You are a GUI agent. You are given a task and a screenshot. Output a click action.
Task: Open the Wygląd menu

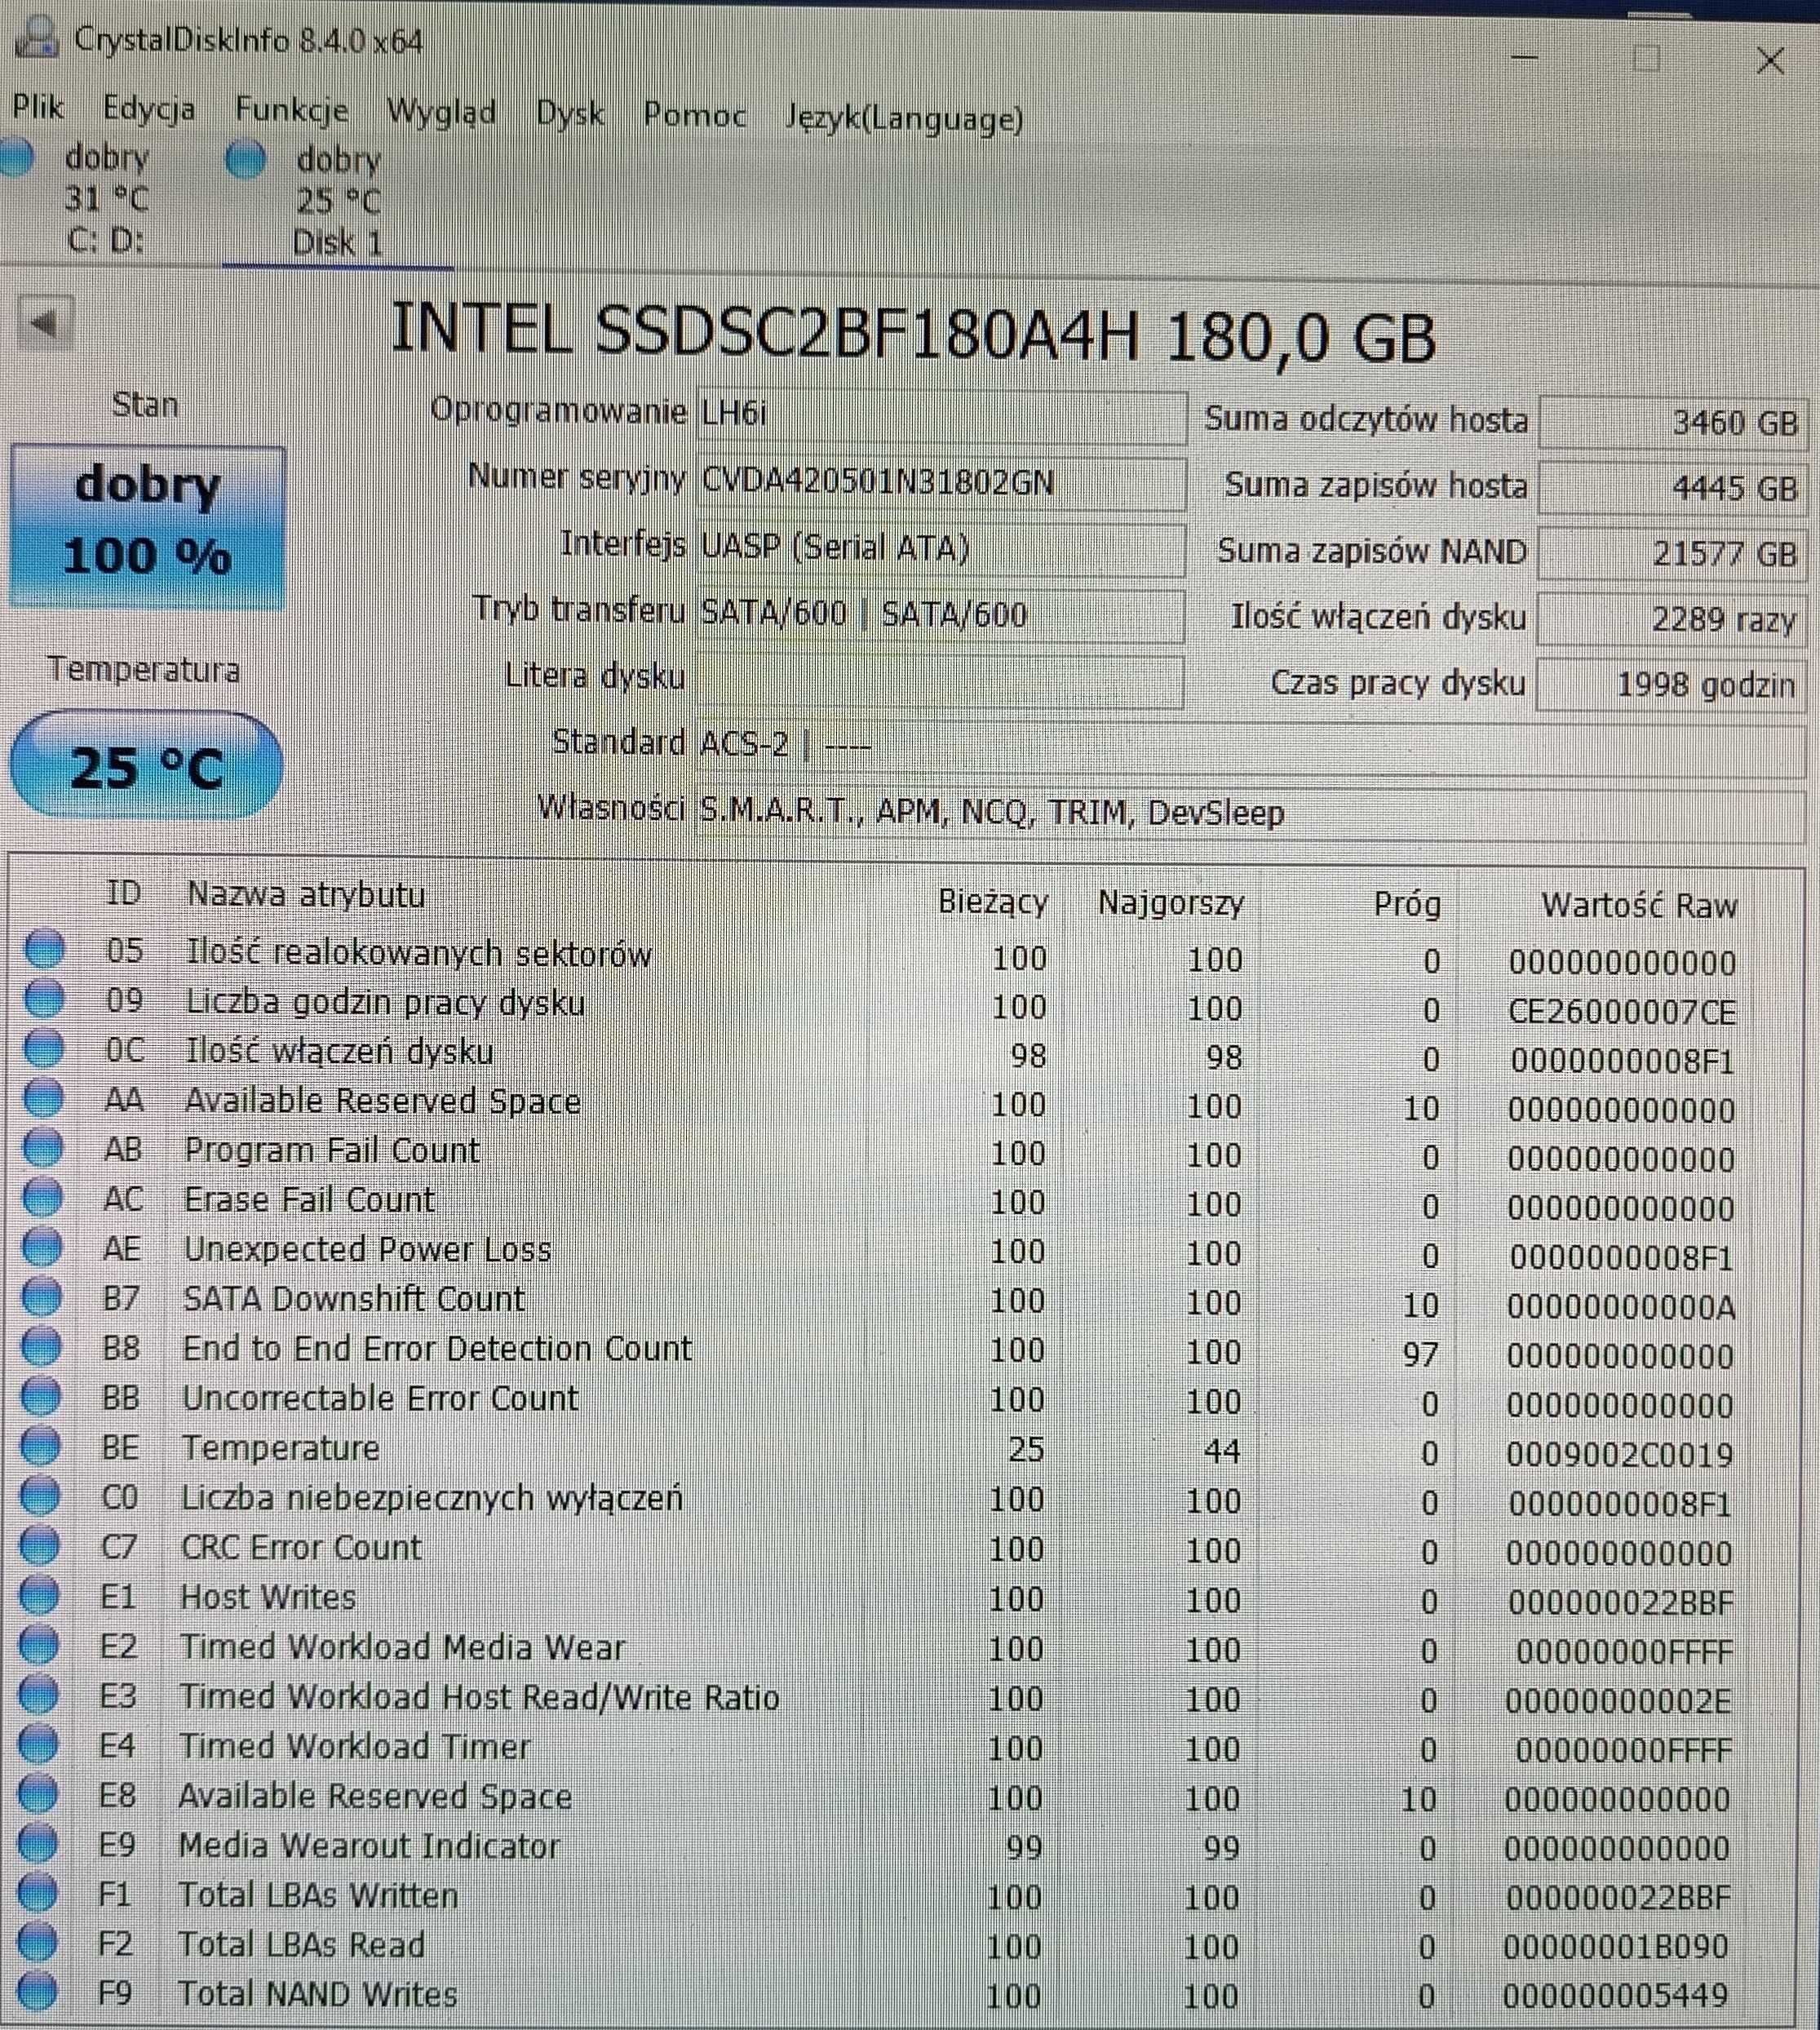441,112
